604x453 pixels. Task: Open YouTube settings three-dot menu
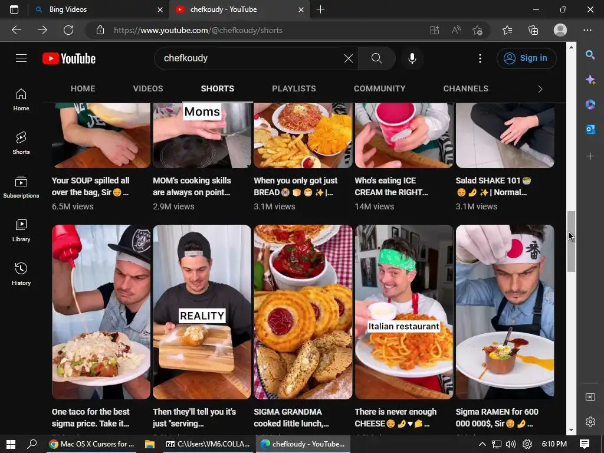480,58
